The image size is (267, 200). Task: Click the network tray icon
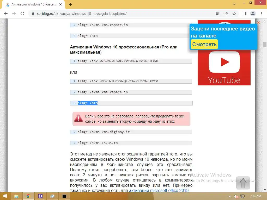[x=242, y=196]
